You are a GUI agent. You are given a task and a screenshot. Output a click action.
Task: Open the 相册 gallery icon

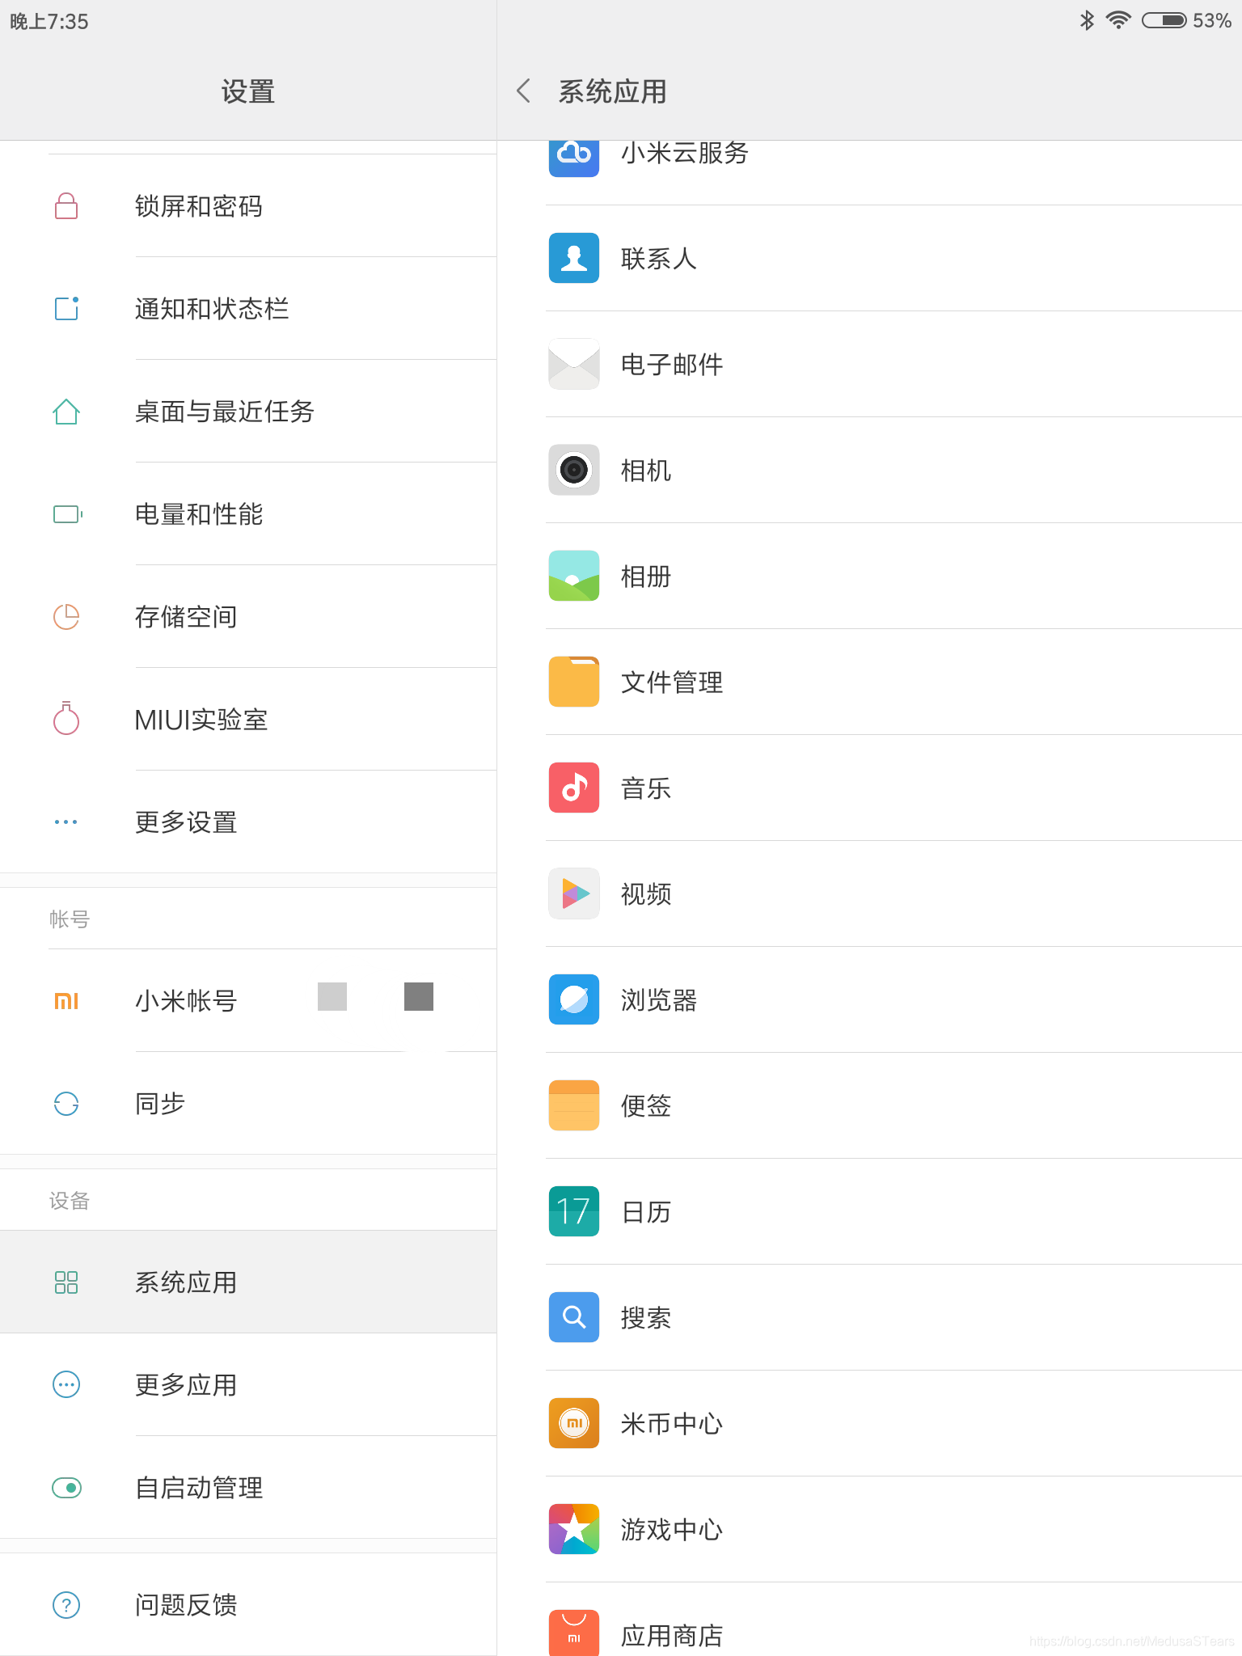point(574,576)
